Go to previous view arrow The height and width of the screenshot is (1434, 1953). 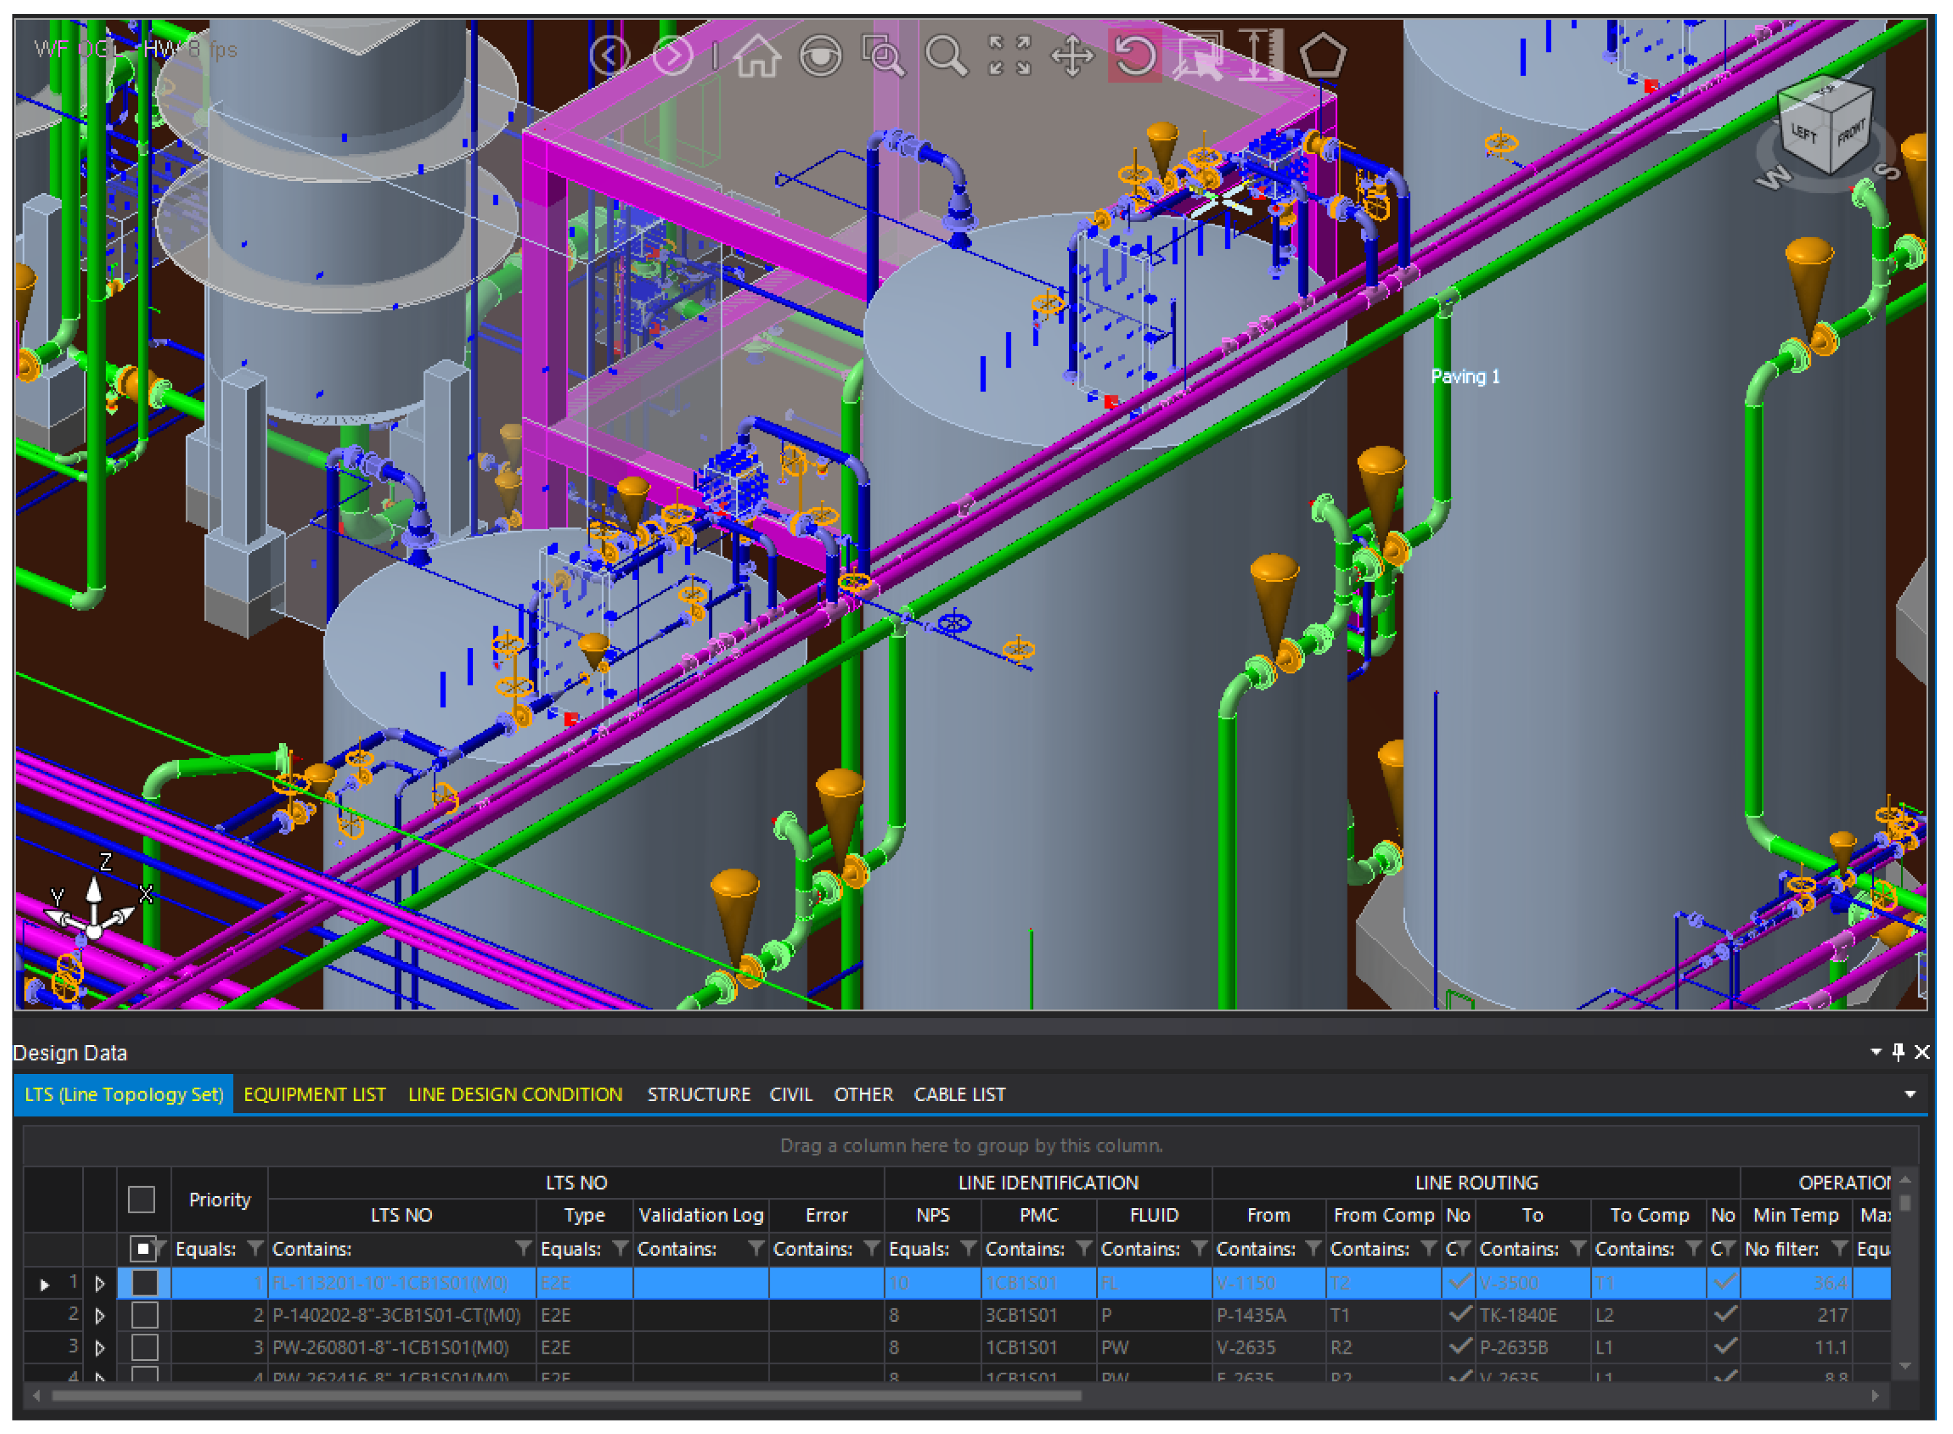pyautogui.click(x=609, y=57)
